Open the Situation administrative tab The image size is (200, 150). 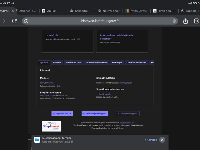pyautogui.click(x=96, y=62)
